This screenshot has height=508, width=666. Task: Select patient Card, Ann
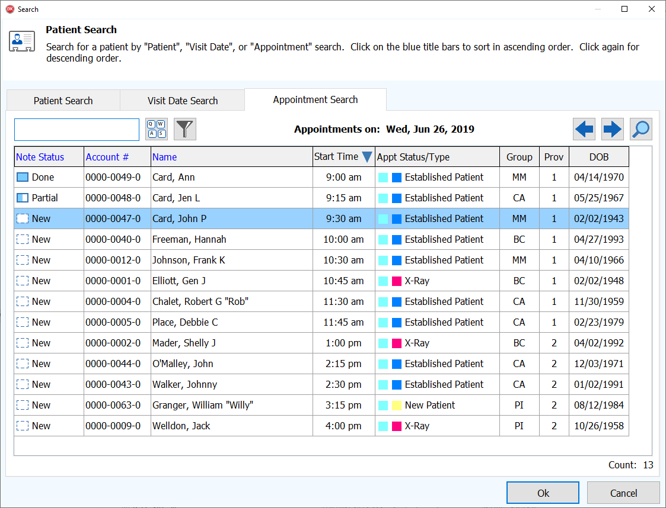point(173,177)
